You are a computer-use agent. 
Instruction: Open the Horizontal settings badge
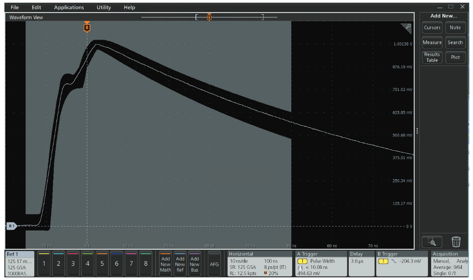(x=260, y=264)
